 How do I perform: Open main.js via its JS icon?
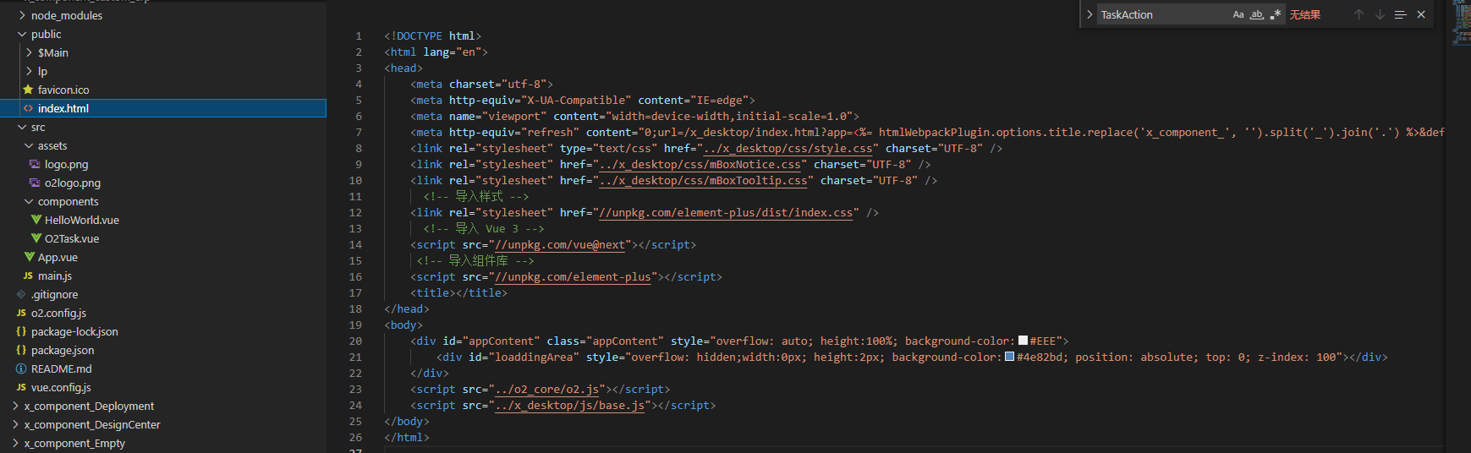[x=28, y=276]
